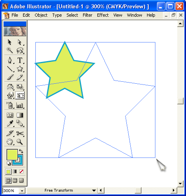Open the Object menu

point(41,15)
